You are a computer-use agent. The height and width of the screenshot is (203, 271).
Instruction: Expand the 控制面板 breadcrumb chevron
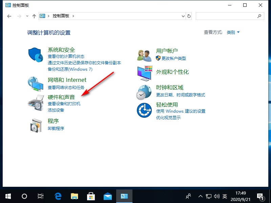click(x=73, y=16)
